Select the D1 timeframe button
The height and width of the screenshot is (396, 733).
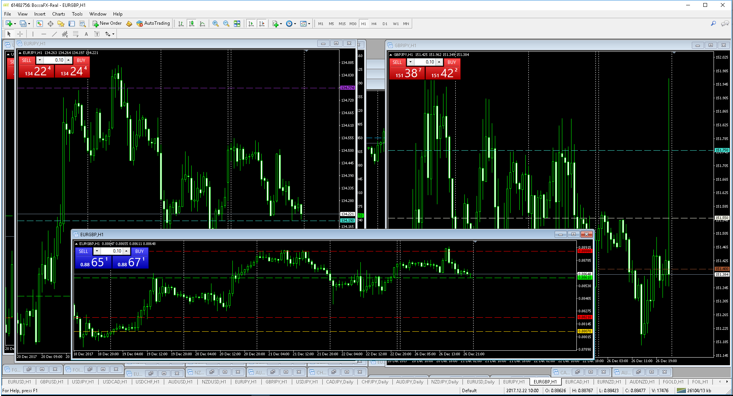pos(385,24)
